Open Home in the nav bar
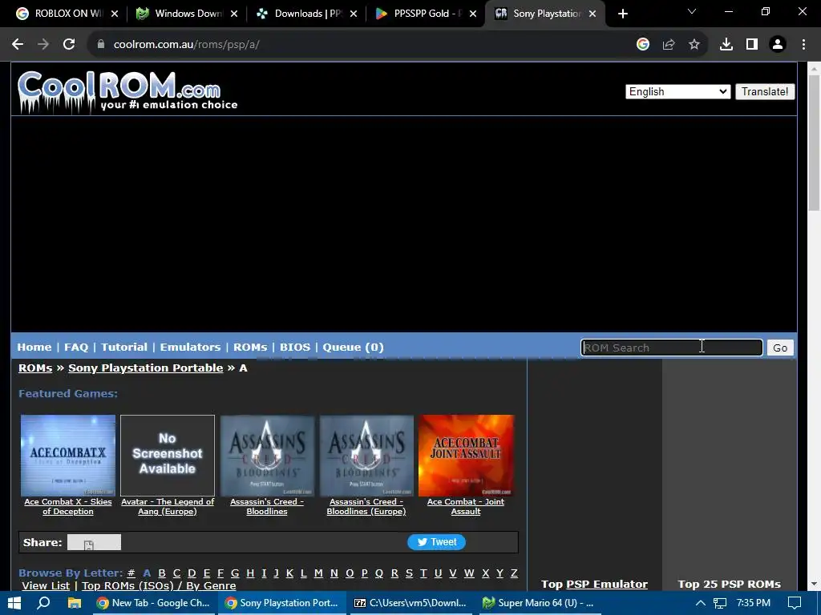Screen dimensions: 821x615 click(34, 348)
